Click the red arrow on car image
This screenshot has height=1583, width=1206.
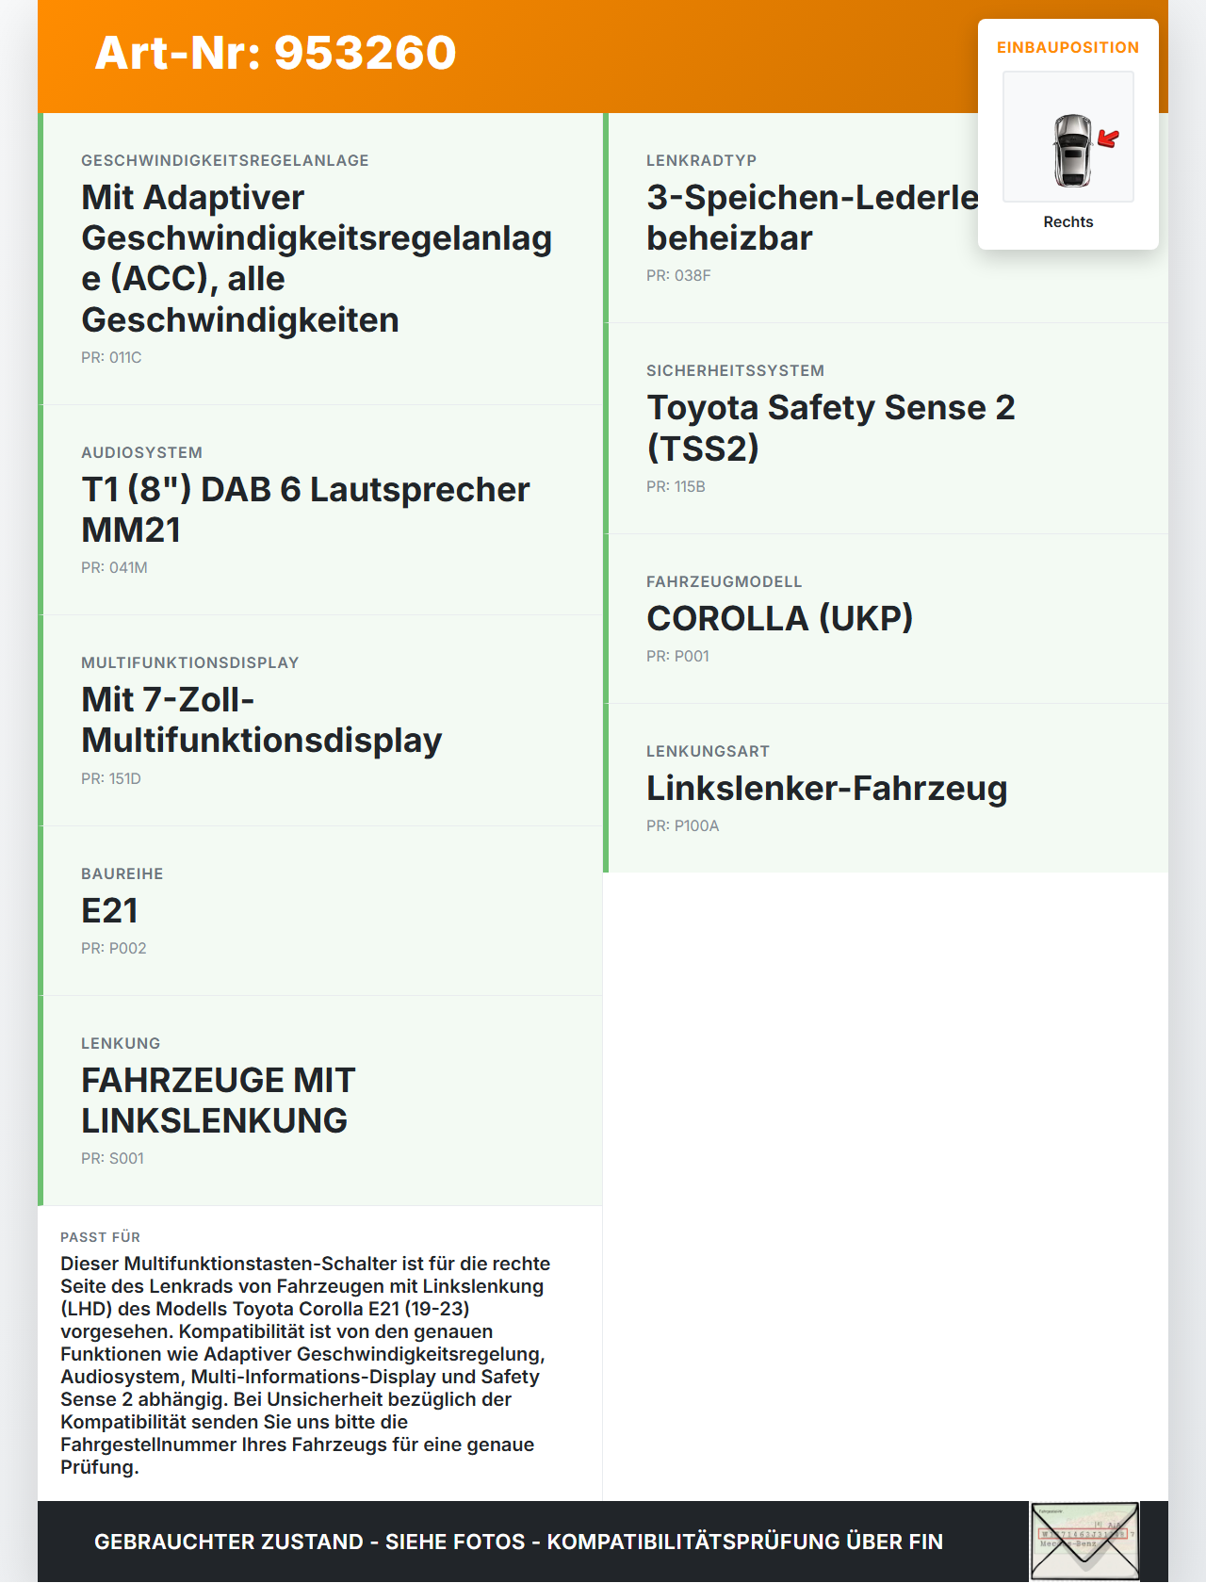click(x=1108, y=139)
